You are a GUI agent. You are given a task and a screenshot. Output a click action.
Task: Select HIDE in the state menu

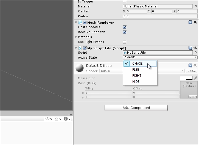click(x=140, y=81)
